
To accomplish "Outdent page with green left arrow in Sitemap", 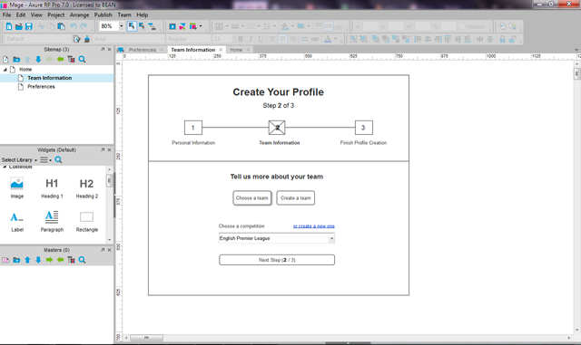I will click(60, 59).
